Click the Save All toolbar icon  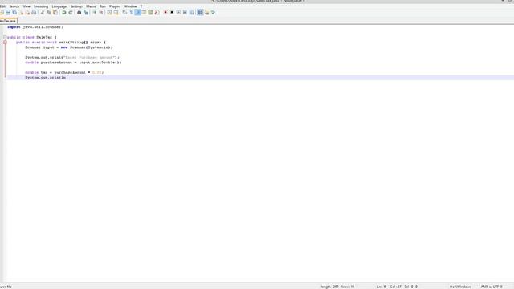coord(14,13)
